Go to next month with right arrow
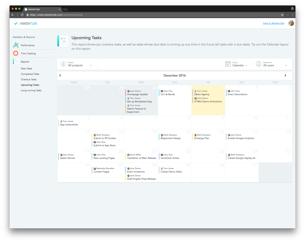This screenshot has height=242, width=305. click(x=285, y=75)
